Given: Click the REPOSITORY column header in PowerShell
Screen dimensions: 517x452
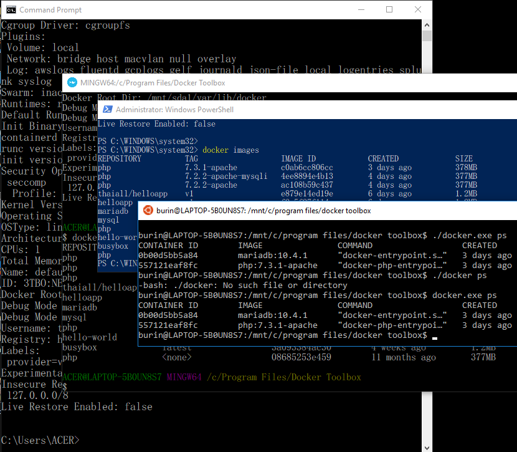Looking at the screenshot, I should point(120,159).
